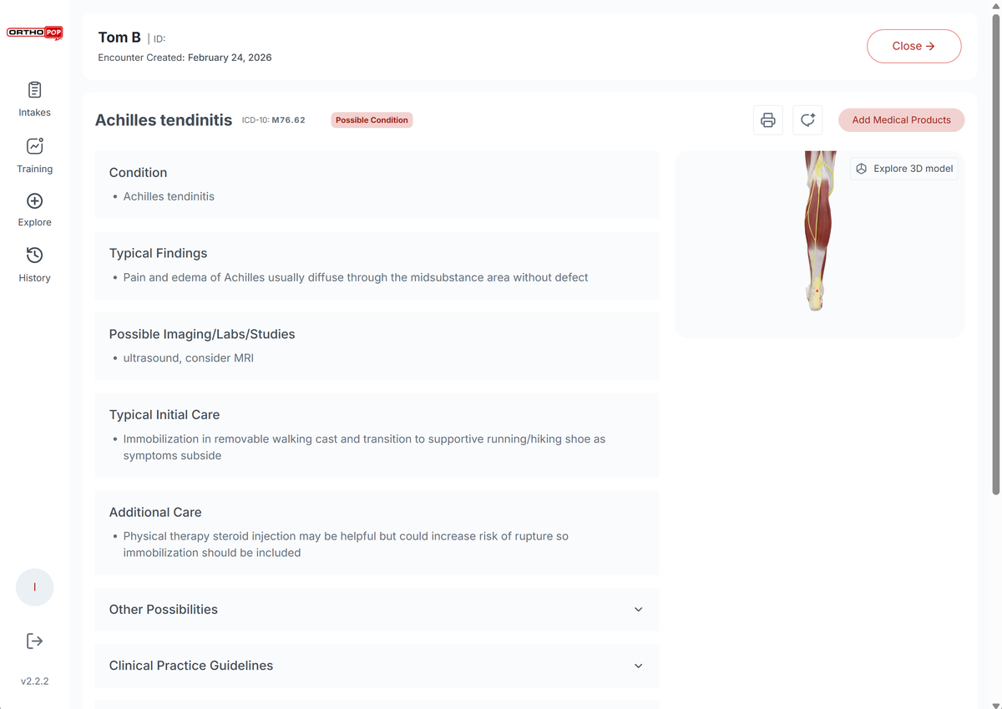Click the Clinical Practice Guidelines chevron arrow

(639, 666)
